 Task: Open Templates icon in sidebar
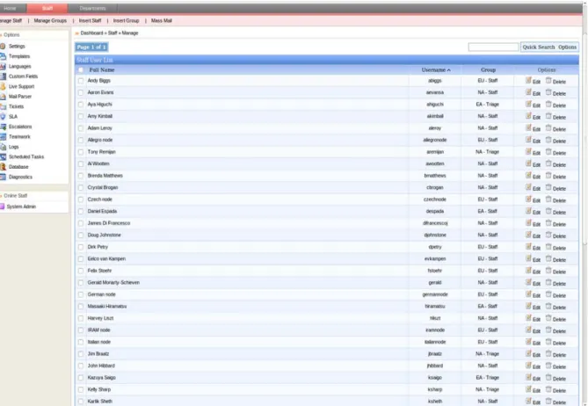click(x=3, y=56)
